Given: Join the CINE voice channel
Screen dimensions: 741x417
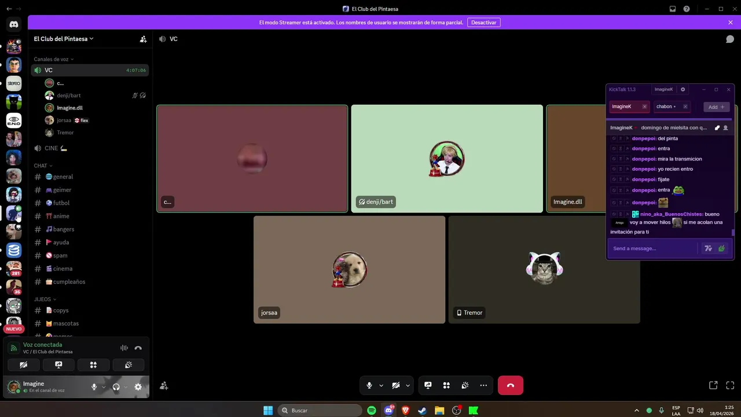Looking at the screenshot, I should (90, 148).
